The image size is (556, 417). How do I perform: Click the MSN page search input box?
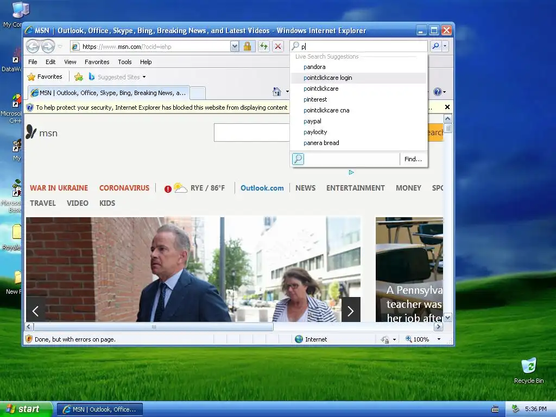252,132
